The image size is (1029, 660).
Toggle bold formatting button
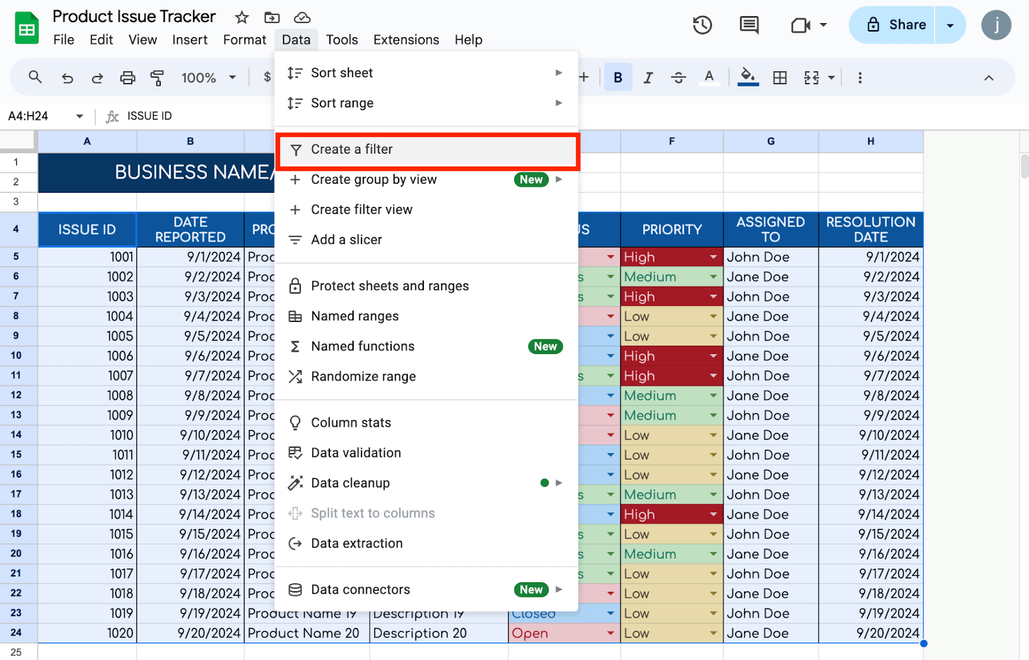pyautogui.click(x=617, y=78)
